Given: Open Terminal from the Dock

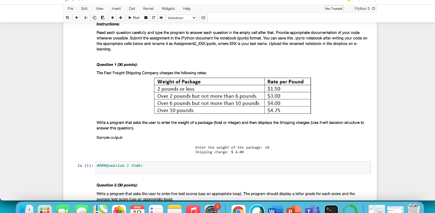Looking at the screenshot, I should [x=331, y=209].
